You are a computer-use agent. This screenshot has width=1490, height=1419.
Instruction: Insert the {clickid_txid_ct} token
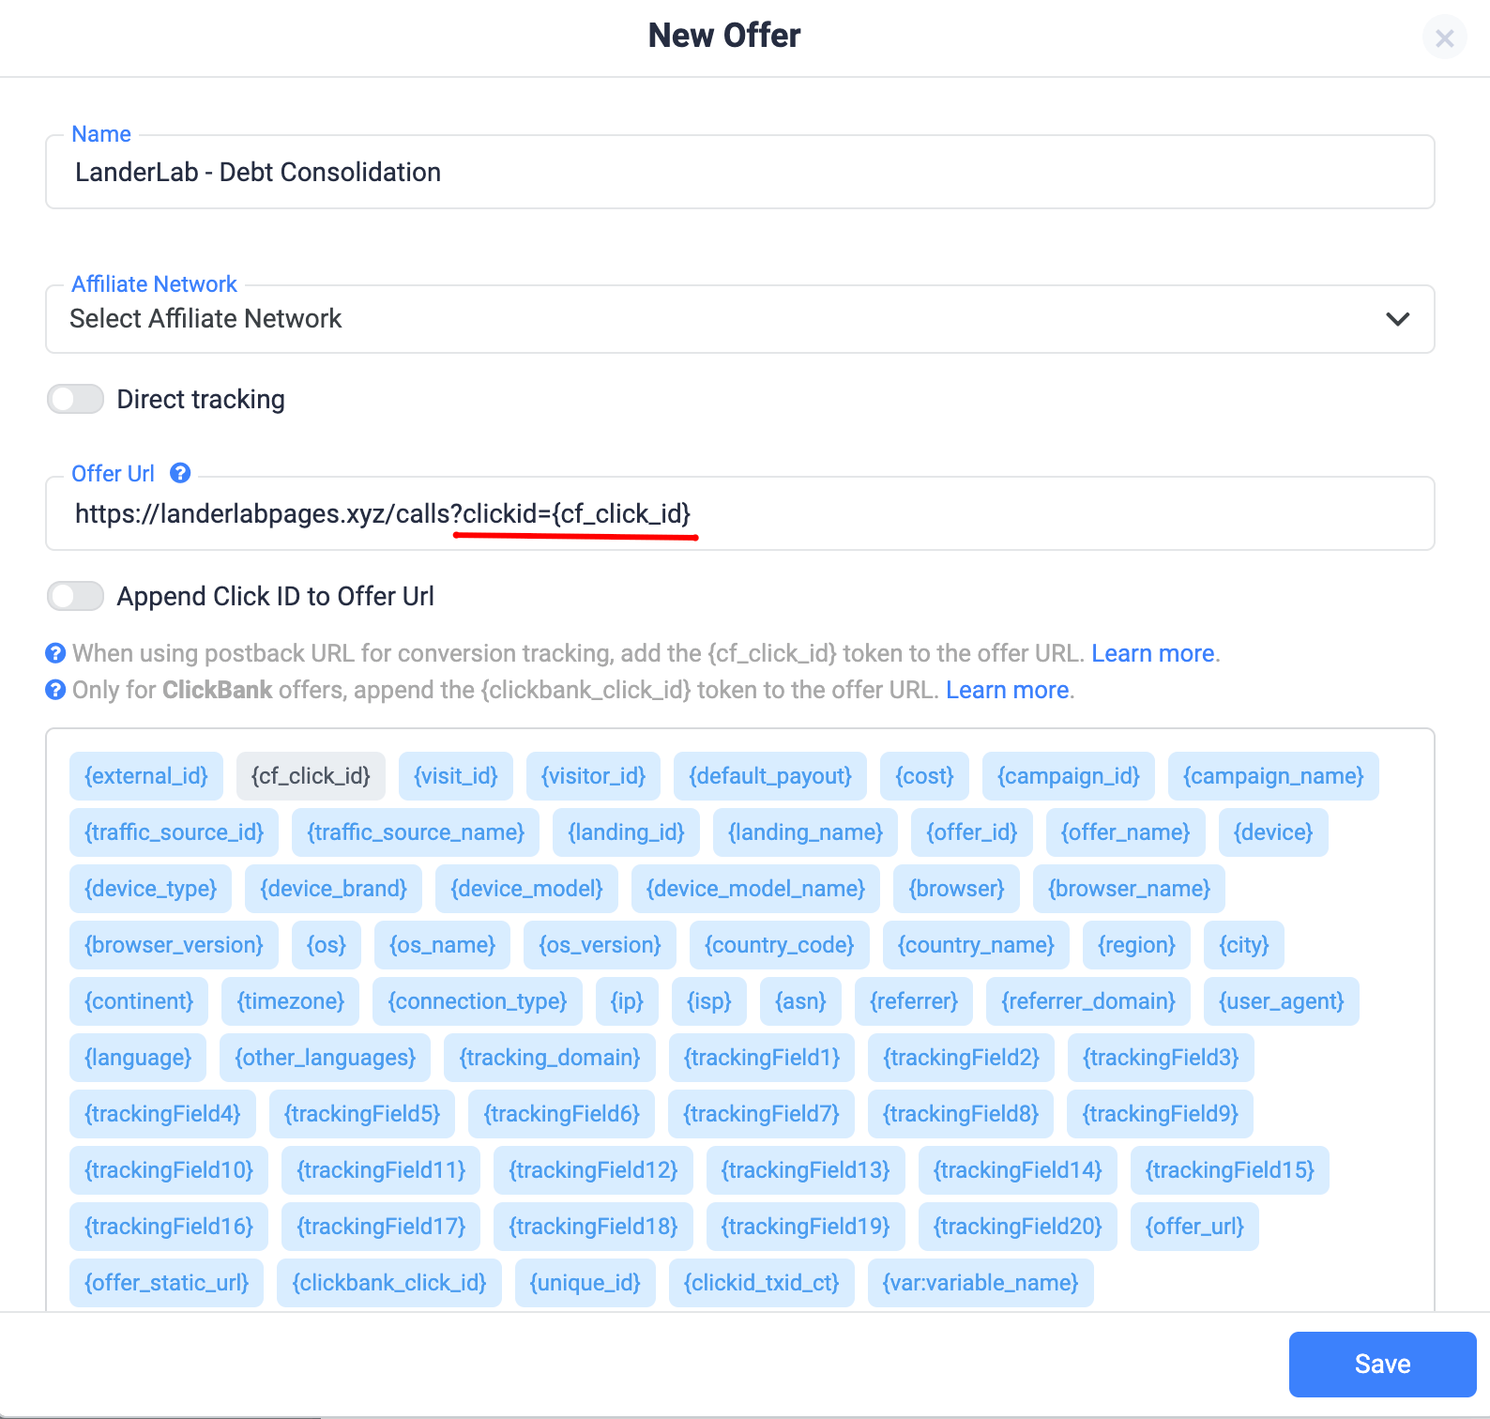coord(762,1283)
